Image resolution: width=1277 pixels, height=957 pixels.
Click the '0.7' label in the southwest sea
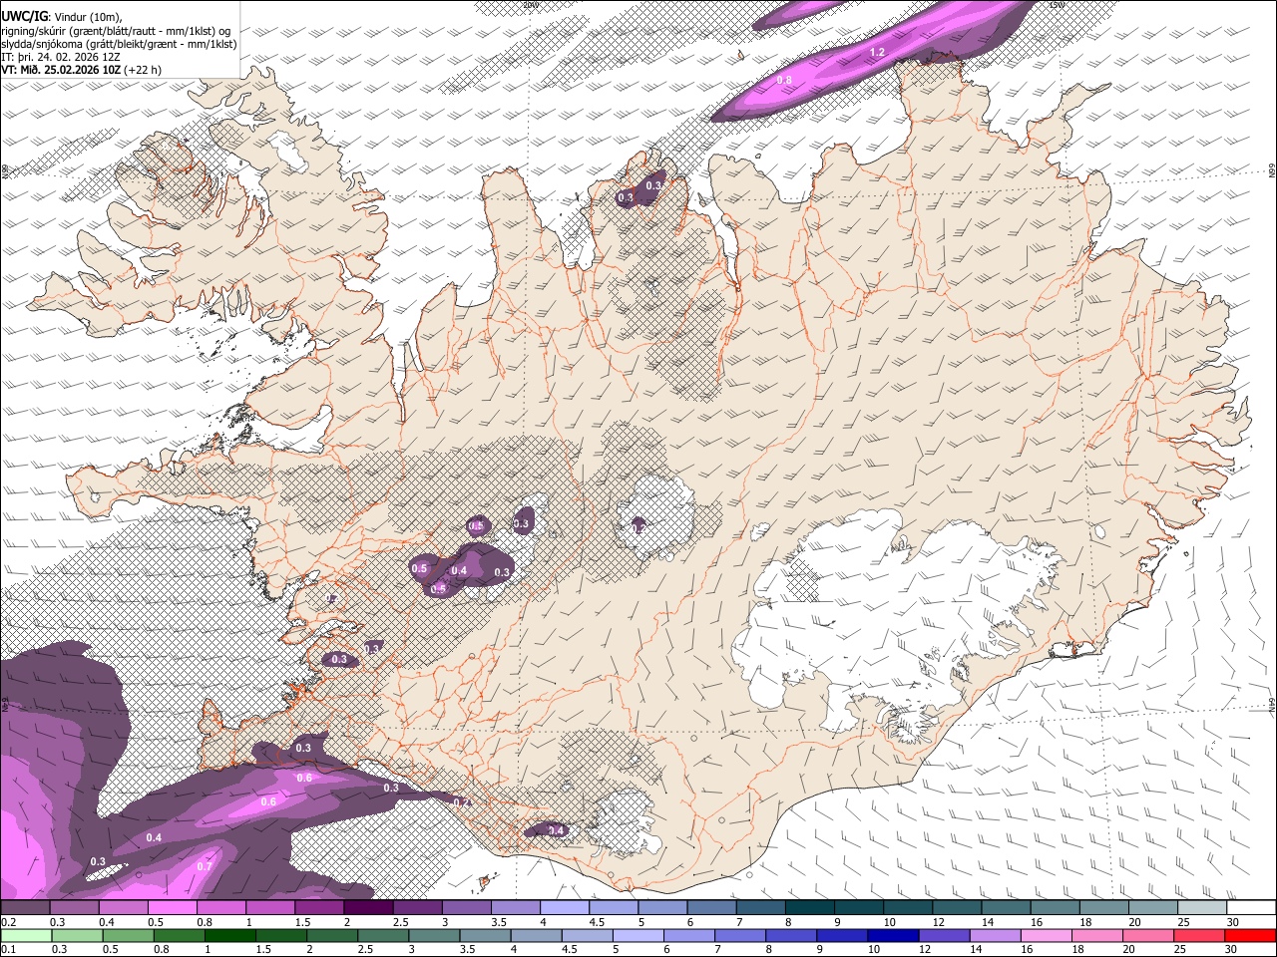(x=204, y=866)
